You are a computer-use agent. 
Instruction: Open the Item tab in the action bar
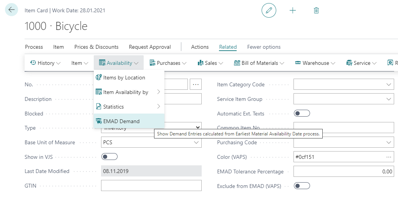point(58,47)
